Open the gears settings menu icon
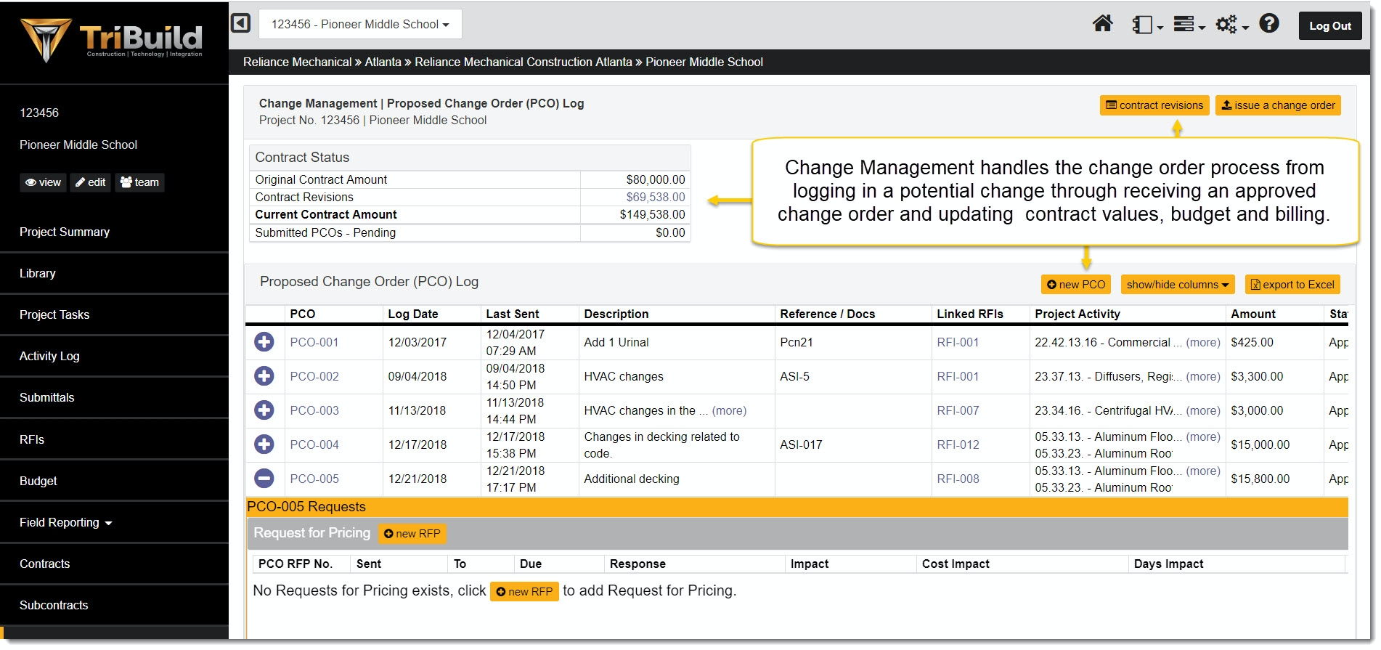Screen dimensions: 1381x650 click(1231, 25)
